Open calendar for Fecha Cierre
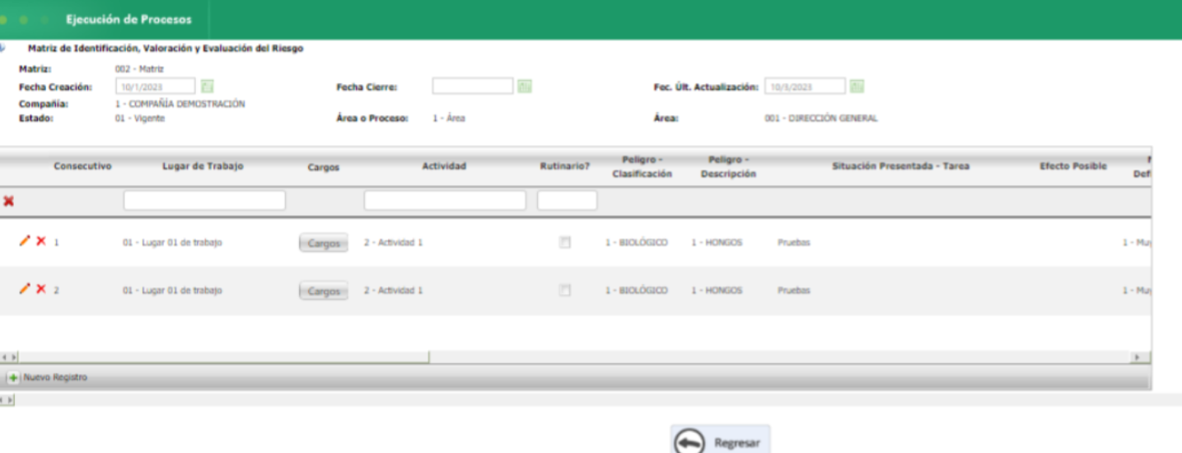This screenshot has width=1182, height=453. coord(525,86)
